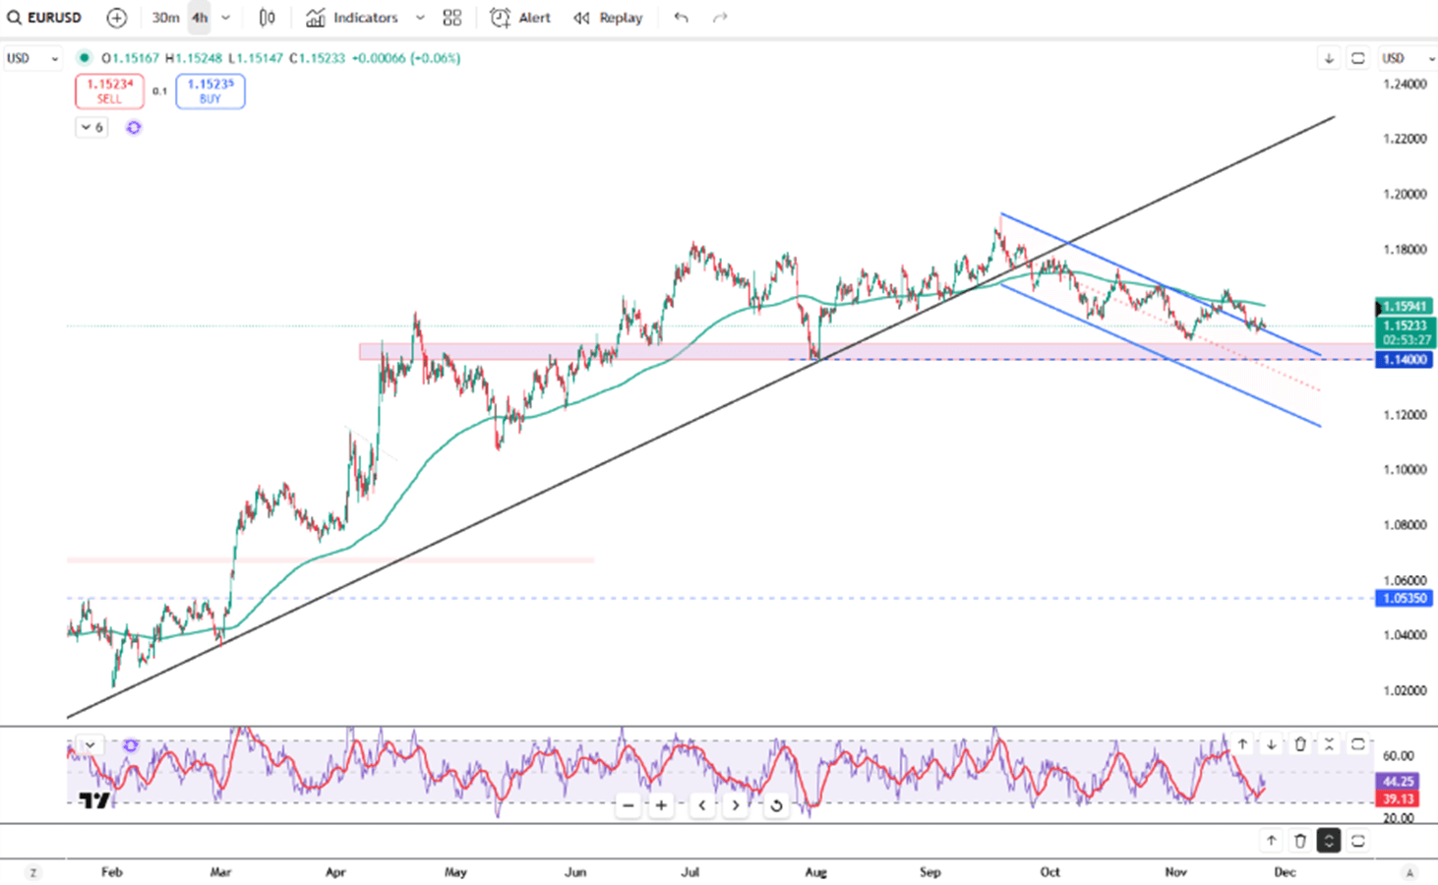Image resolution: width=1438 pixels, height=885 pixels.
Task: Open the left USD currency dropdown
Action: (31, 58)
